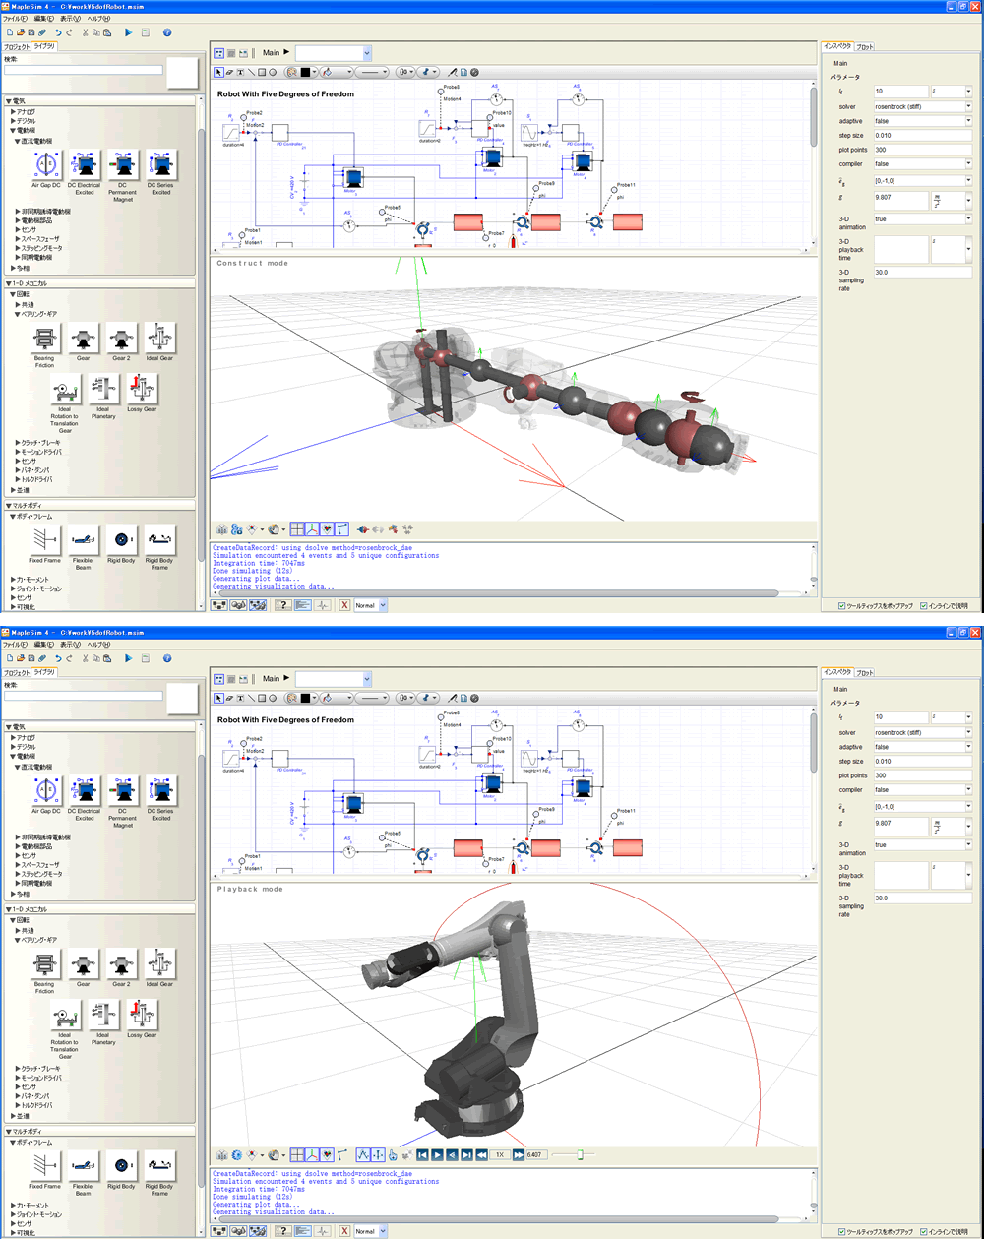The image size is (987, 1239).
Task: Click the scissors Cut icon in upper window
Action: [86, 32]
